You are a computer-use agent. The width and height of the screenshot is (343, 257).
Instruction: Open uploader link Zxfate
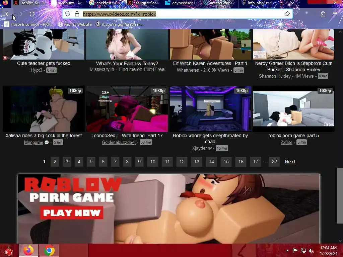coord(286,142)
